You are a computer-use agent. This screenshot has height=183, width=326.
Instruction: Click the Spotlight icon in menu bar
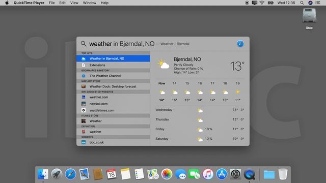pyautogui.click(x=302, y=3)
